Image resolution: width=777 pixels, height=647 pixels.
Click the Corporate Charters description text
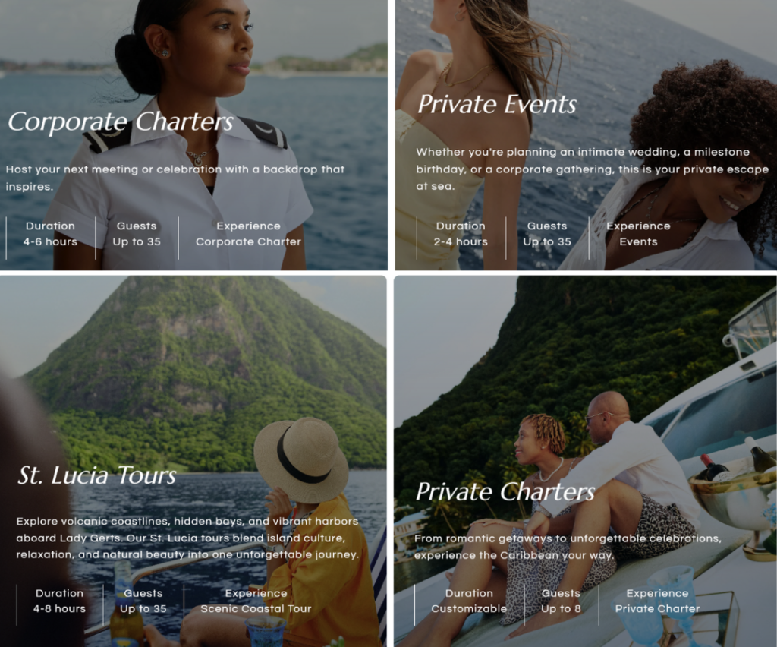pyautogui.click(x=175, y=178)
